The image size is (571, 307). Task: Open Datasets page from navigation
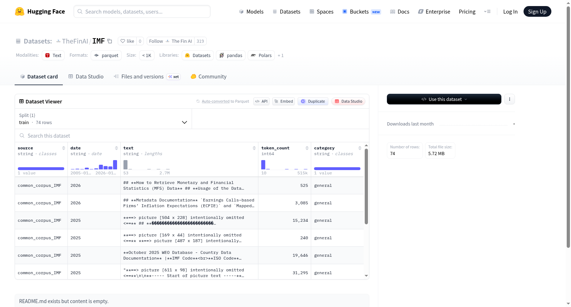[287, 11]
